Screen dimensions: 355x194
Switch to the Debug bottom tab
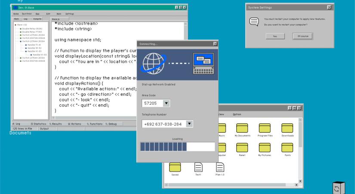pyautogui.click(x=110, y=124)
